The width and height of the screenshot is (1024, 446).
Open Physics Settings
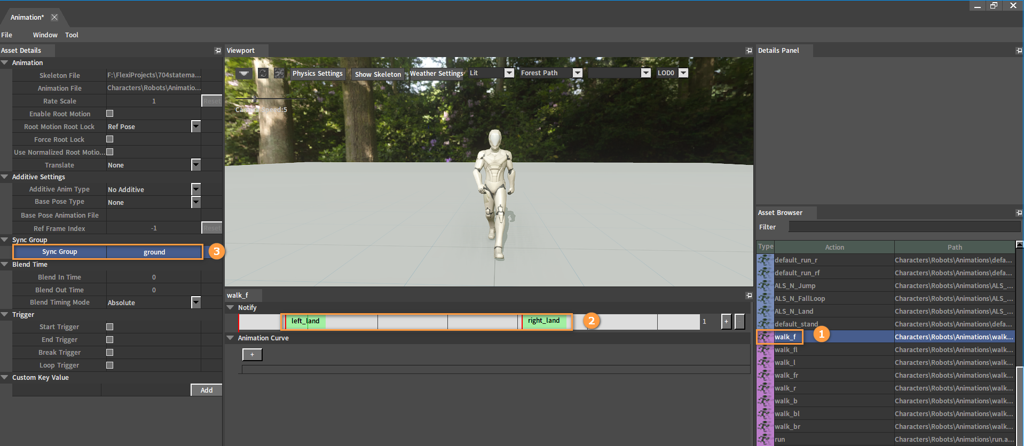pyautogui.click(x=318, y=74)
